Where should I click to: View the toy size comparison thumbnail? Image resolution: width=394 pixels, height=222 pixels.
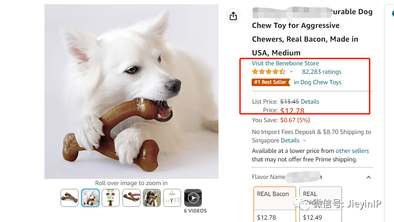pyautogui.click(x=172, y=197)
